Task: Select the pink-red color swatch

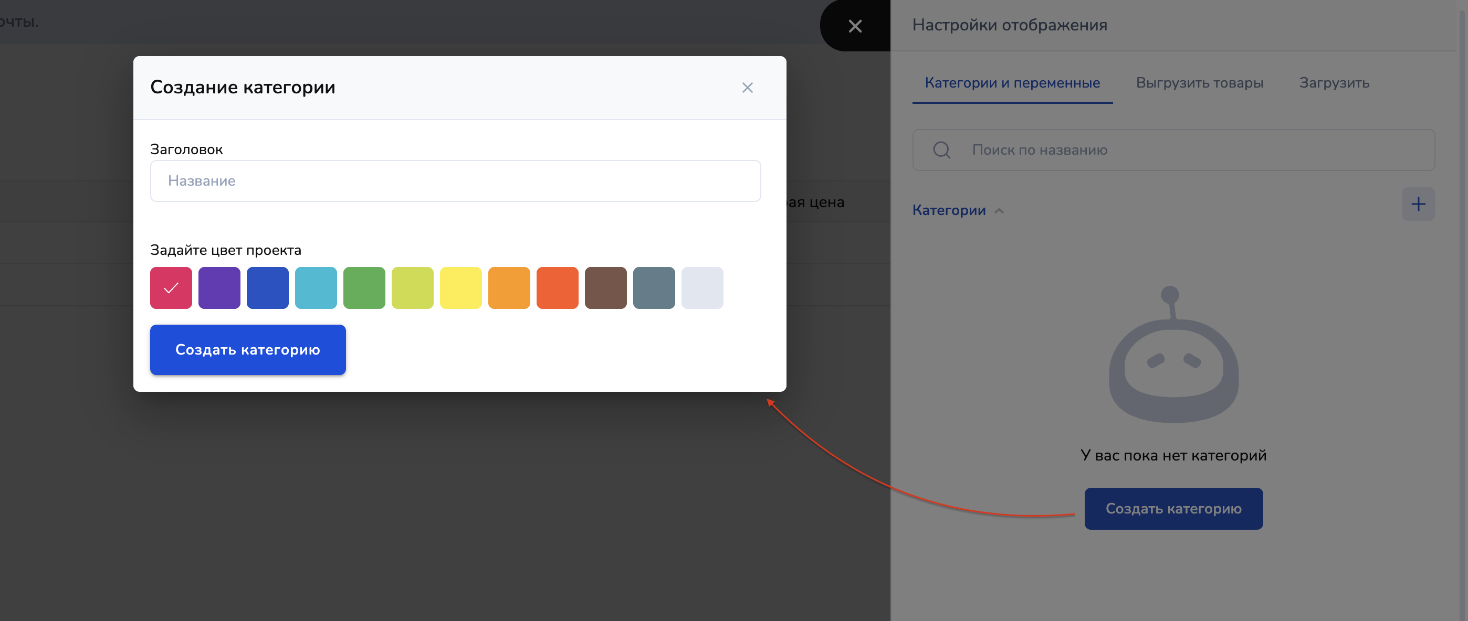Action: pos(171,288)
